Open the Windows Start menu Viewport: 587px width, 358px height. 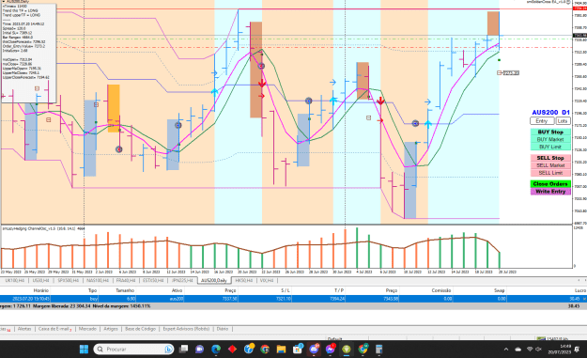[84, 349]
